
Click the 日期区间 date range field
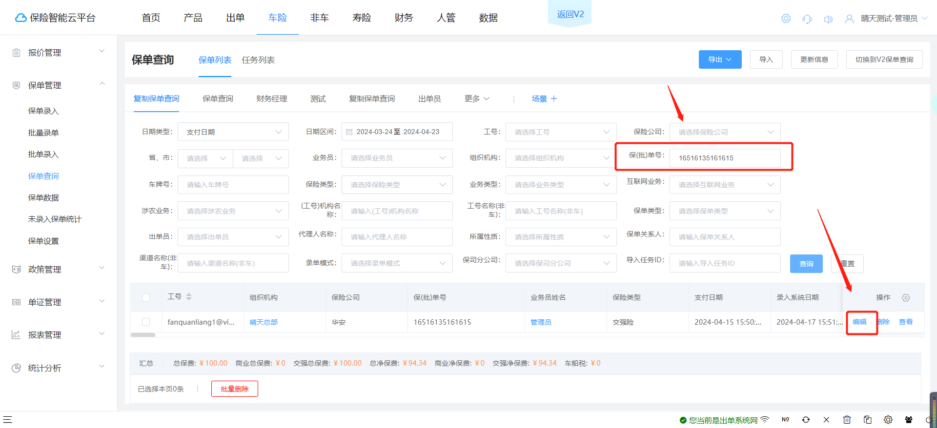pyautogui.click(x=397, y=132)
